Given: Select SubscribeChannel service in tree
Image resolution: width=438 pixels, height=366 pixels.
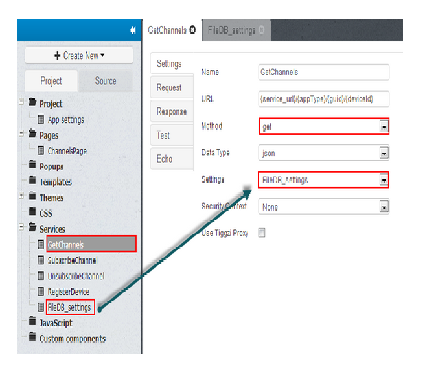Looking at the screenshot, I should point(73,260).
